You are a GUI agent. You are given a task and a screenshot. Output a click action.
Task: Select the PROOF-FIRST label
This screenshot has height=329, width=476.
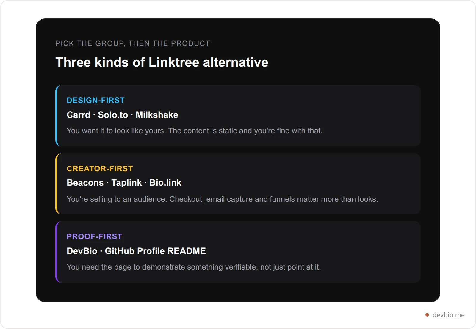pyautogui.click(x=94, y=236)
